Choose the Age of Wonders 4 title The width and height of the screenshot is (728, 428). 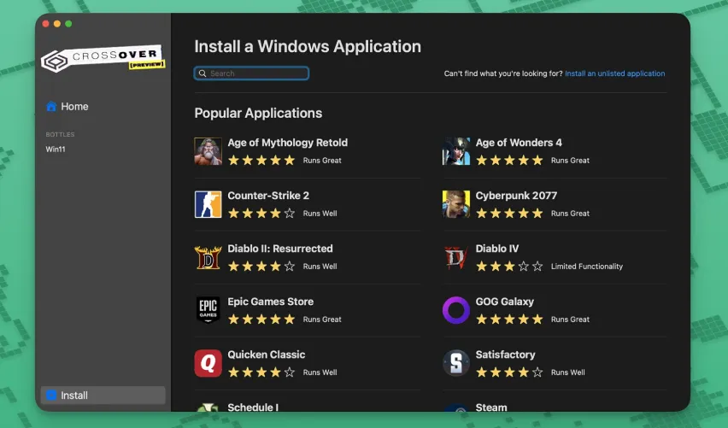pyautogui.click(x=519, y=143)
